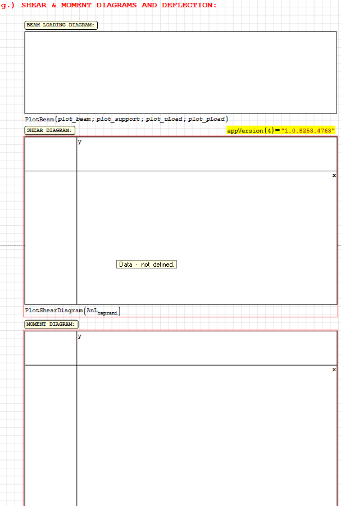Click the PlotBeam function name
This screenshot has width=341, height=506.
click(x=39, y=119)
